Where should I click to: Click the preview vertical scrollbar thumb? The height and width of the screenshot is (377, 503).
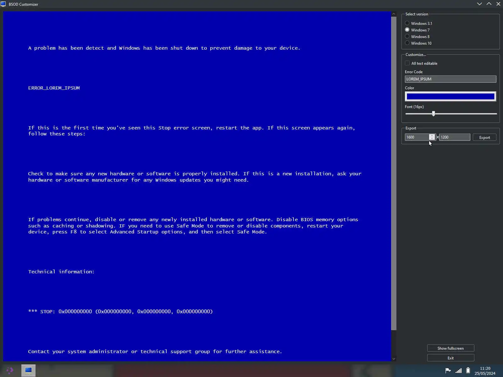tap(394, 173)
